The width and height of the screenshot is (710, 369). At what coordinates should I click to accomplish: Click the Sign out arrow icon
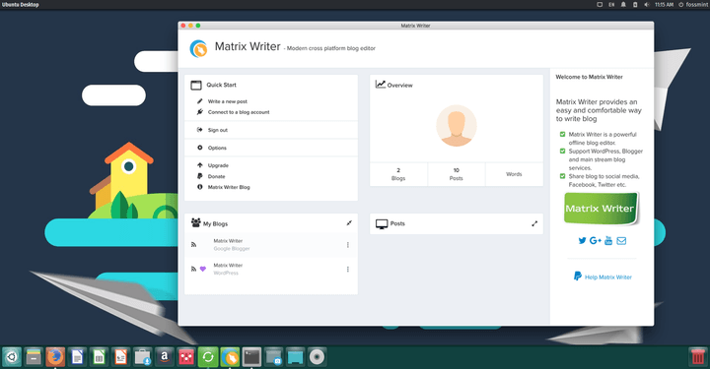point(199,130)
